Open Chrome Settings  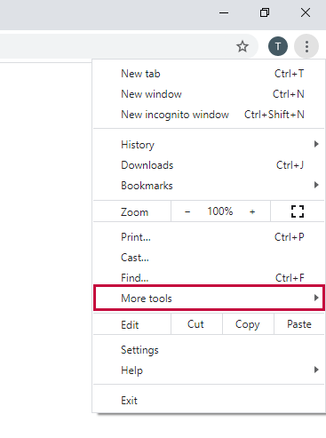tap(209, 350)
